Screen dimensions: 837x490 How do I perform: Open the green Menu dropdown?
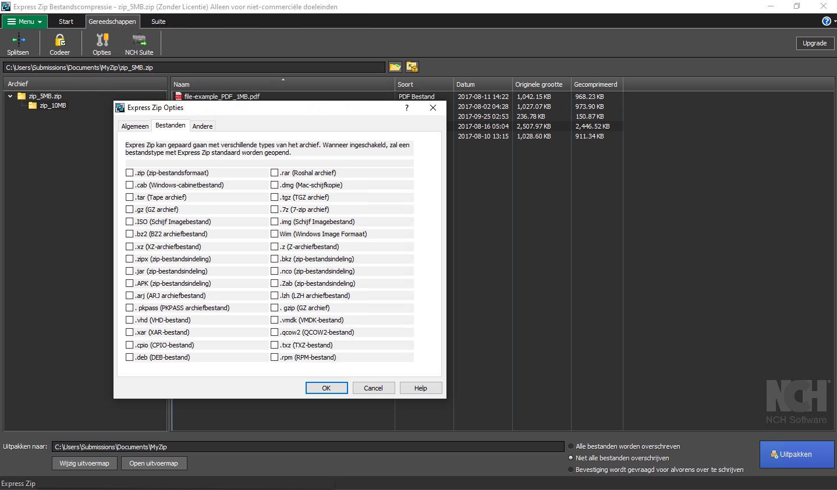coord(24,22)
